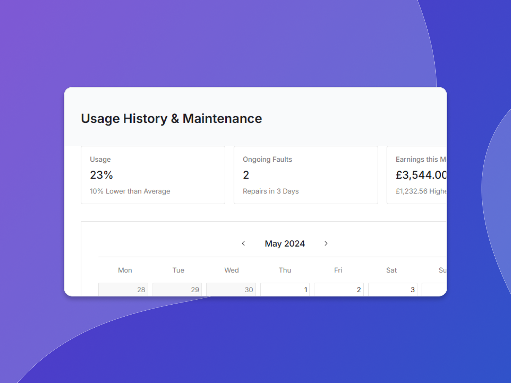511x383 pixels.
Task: Select the Thu column header
Action: coord(285,270)
